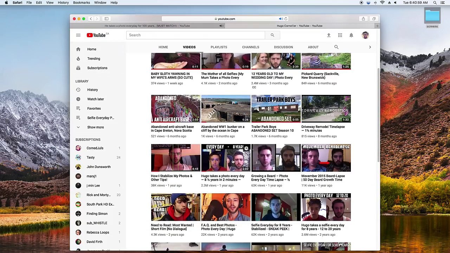
Task: Open the Window menu
Action: (x=100, y=3)
